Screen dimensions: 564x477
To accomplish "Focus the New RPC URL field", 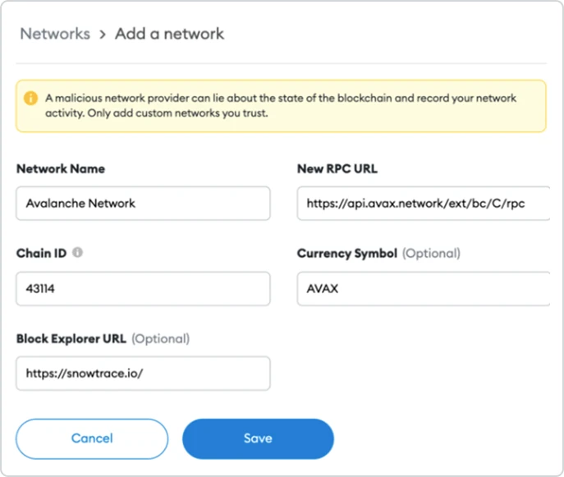I will [x=424, y=204].
